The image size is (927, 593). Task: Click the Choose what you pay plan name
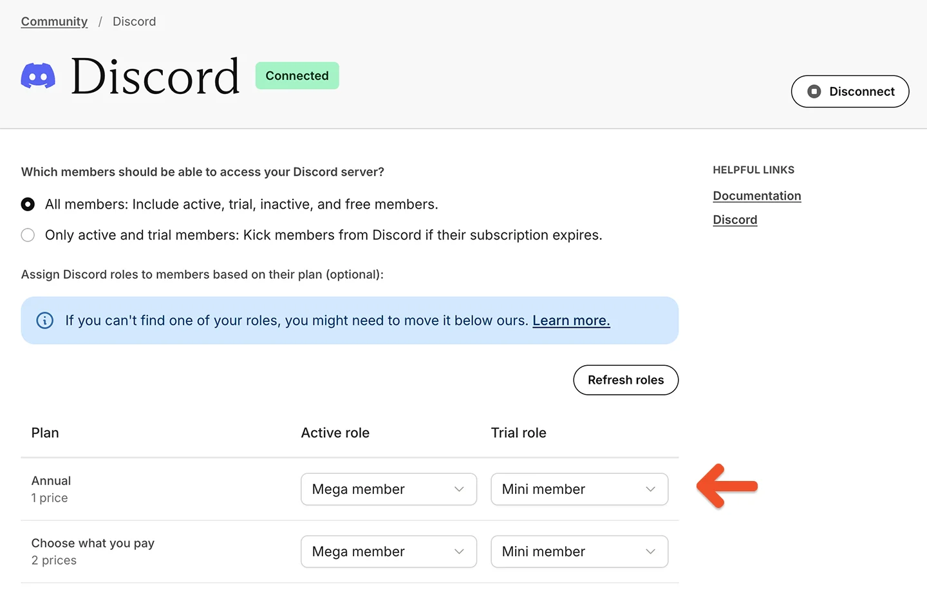pos(93,543)
